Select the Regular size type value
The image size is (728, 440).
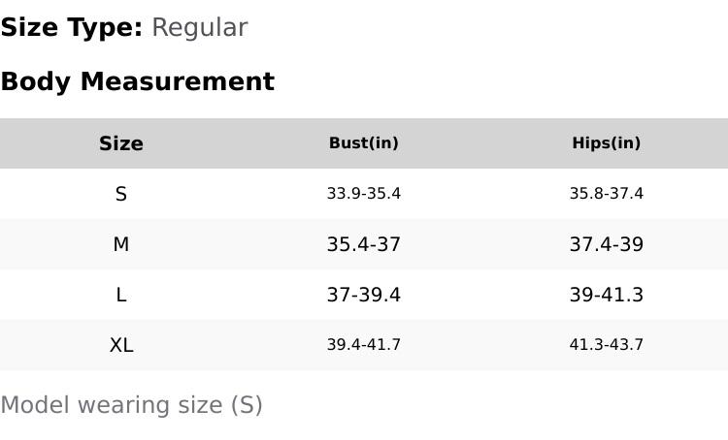200,28
